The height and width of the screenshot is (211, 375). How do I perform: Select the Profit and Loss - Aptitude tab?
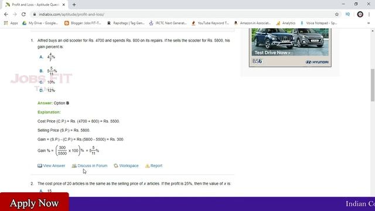coord(35,5)
